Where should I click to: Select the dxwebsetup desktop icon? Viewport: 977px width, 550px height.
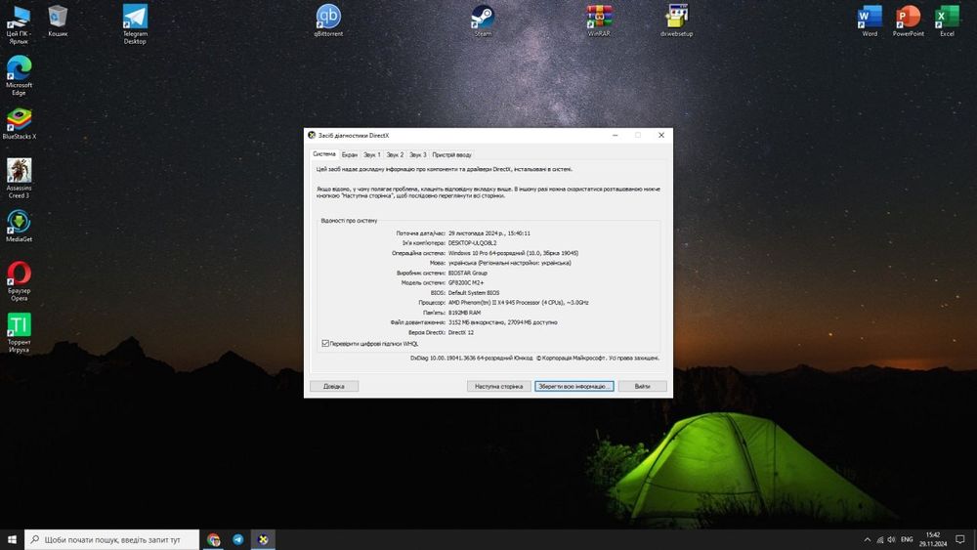(x=677, y=21)
